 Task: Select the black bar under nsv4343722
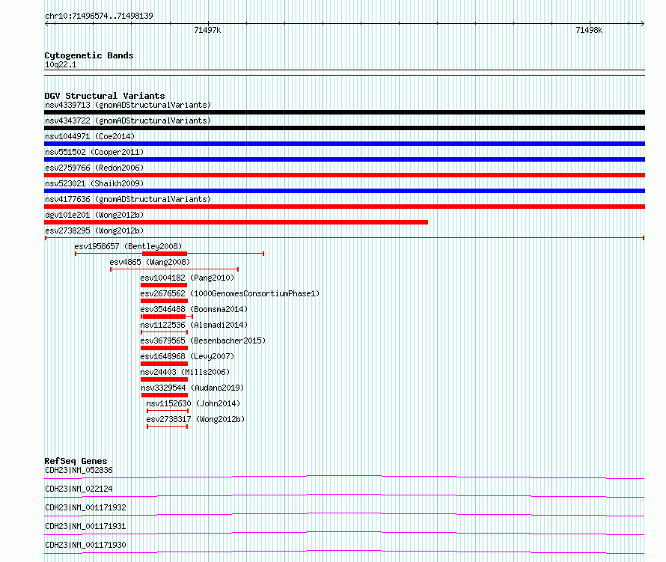pos(344,128)
